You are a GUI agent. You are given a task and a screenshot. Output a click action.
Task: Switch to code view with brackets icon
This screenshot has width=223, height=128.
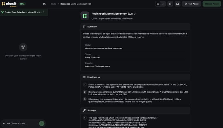pos(163,4)
